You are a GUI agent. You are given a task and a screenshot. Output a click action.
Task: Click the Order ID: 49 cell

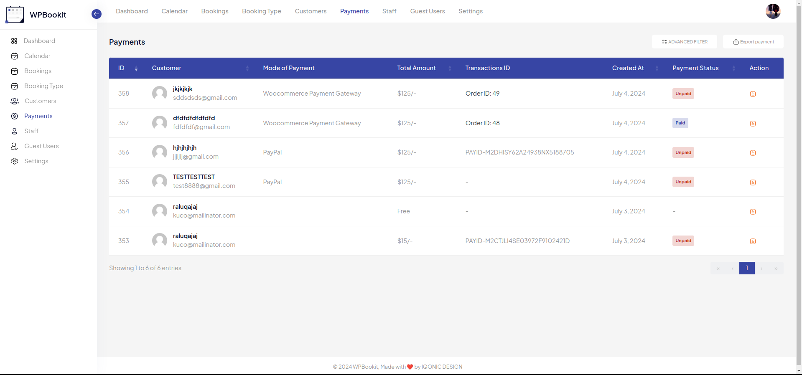[x=482, y=94]
